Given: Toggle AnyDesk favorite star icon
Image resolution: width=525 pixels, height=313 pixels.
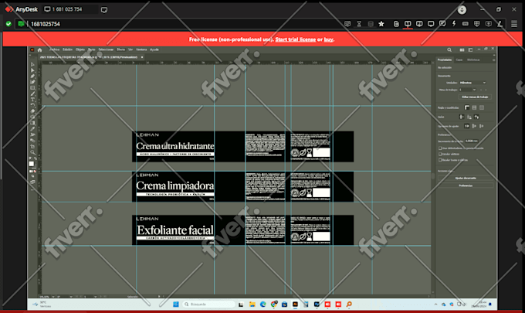Looking at the screenshot, I should coord(381,24).
